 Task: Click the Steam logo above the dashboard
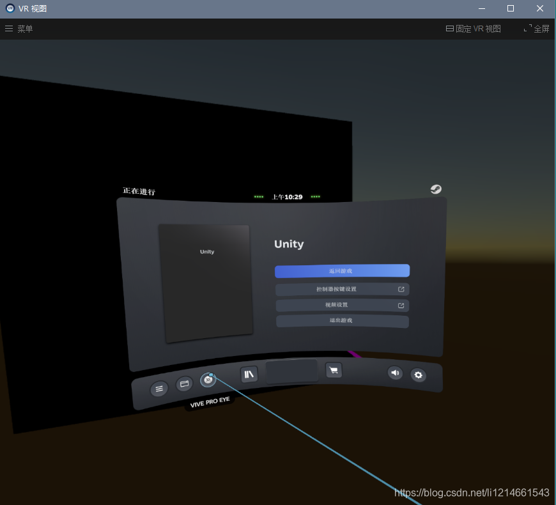pyautogui.click(x=436, y=189)
